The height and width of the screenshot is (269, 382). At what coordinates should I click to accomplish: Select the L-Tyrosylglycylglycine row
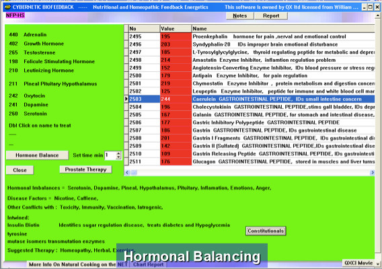pyautogui.click(x=252, y=52)
